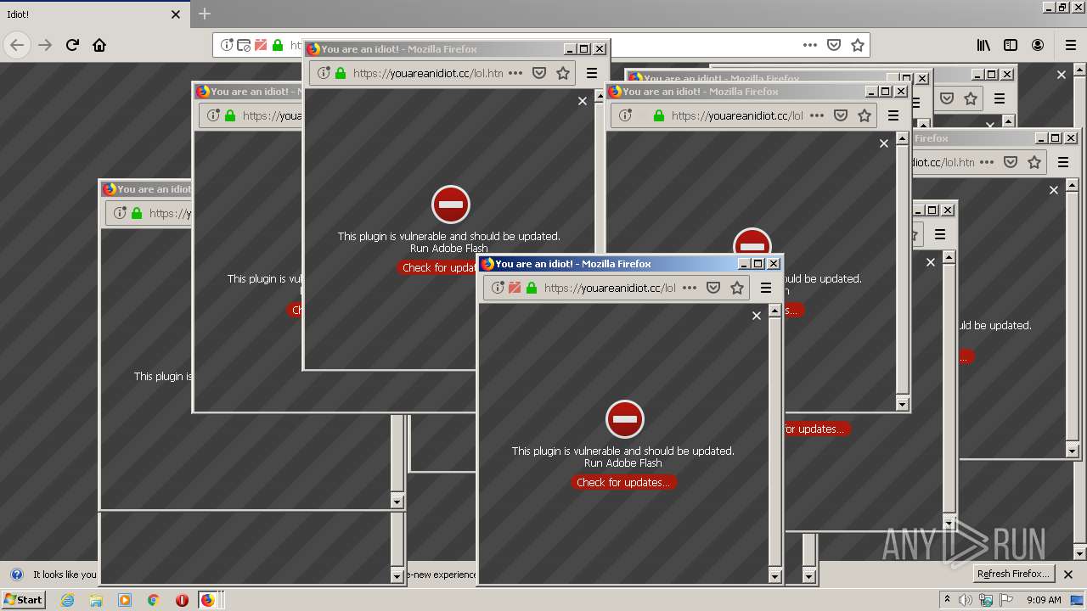Screen dimensions: 1087x611
Task: Close the "Idiot!" tab
Action: (176, 14)
